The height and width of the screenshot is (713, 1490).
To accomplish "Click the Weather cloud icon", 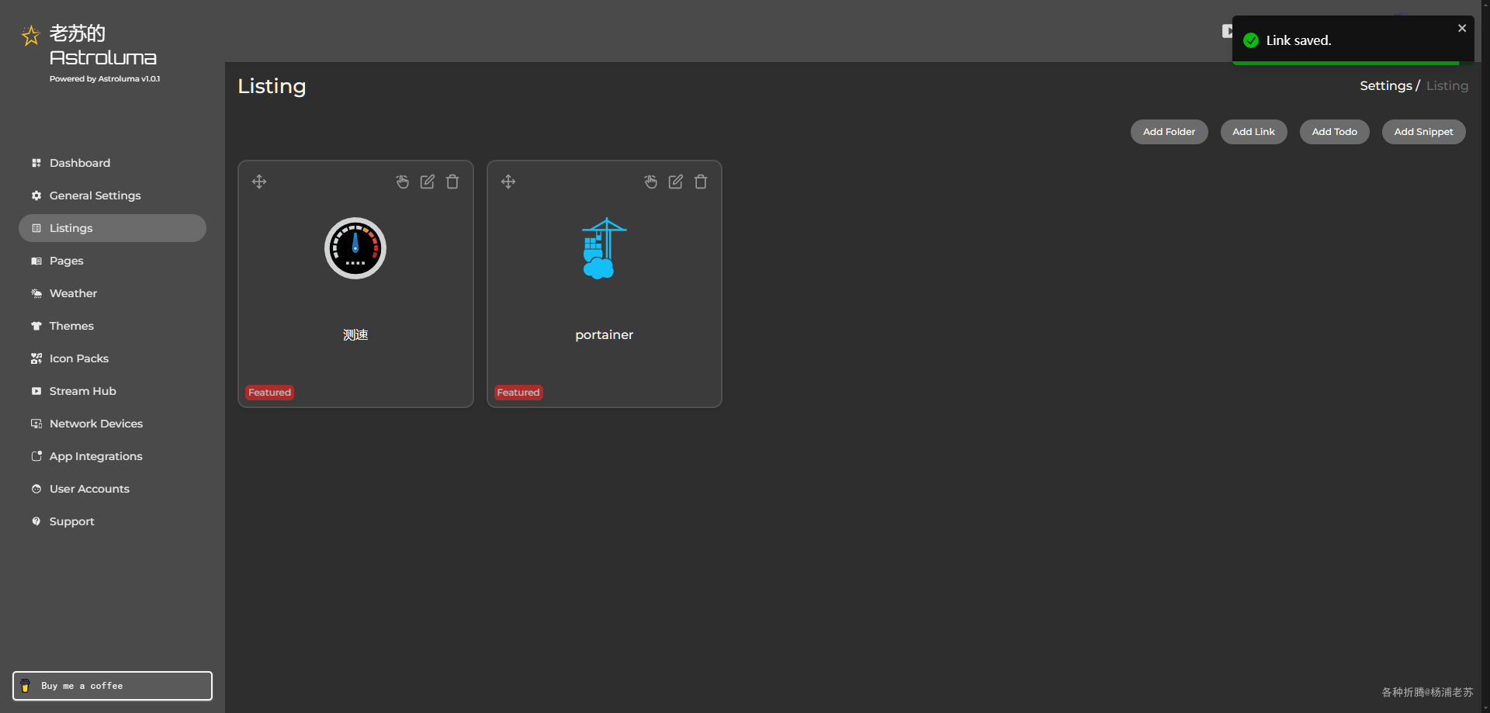I will [x=36, y=293].
